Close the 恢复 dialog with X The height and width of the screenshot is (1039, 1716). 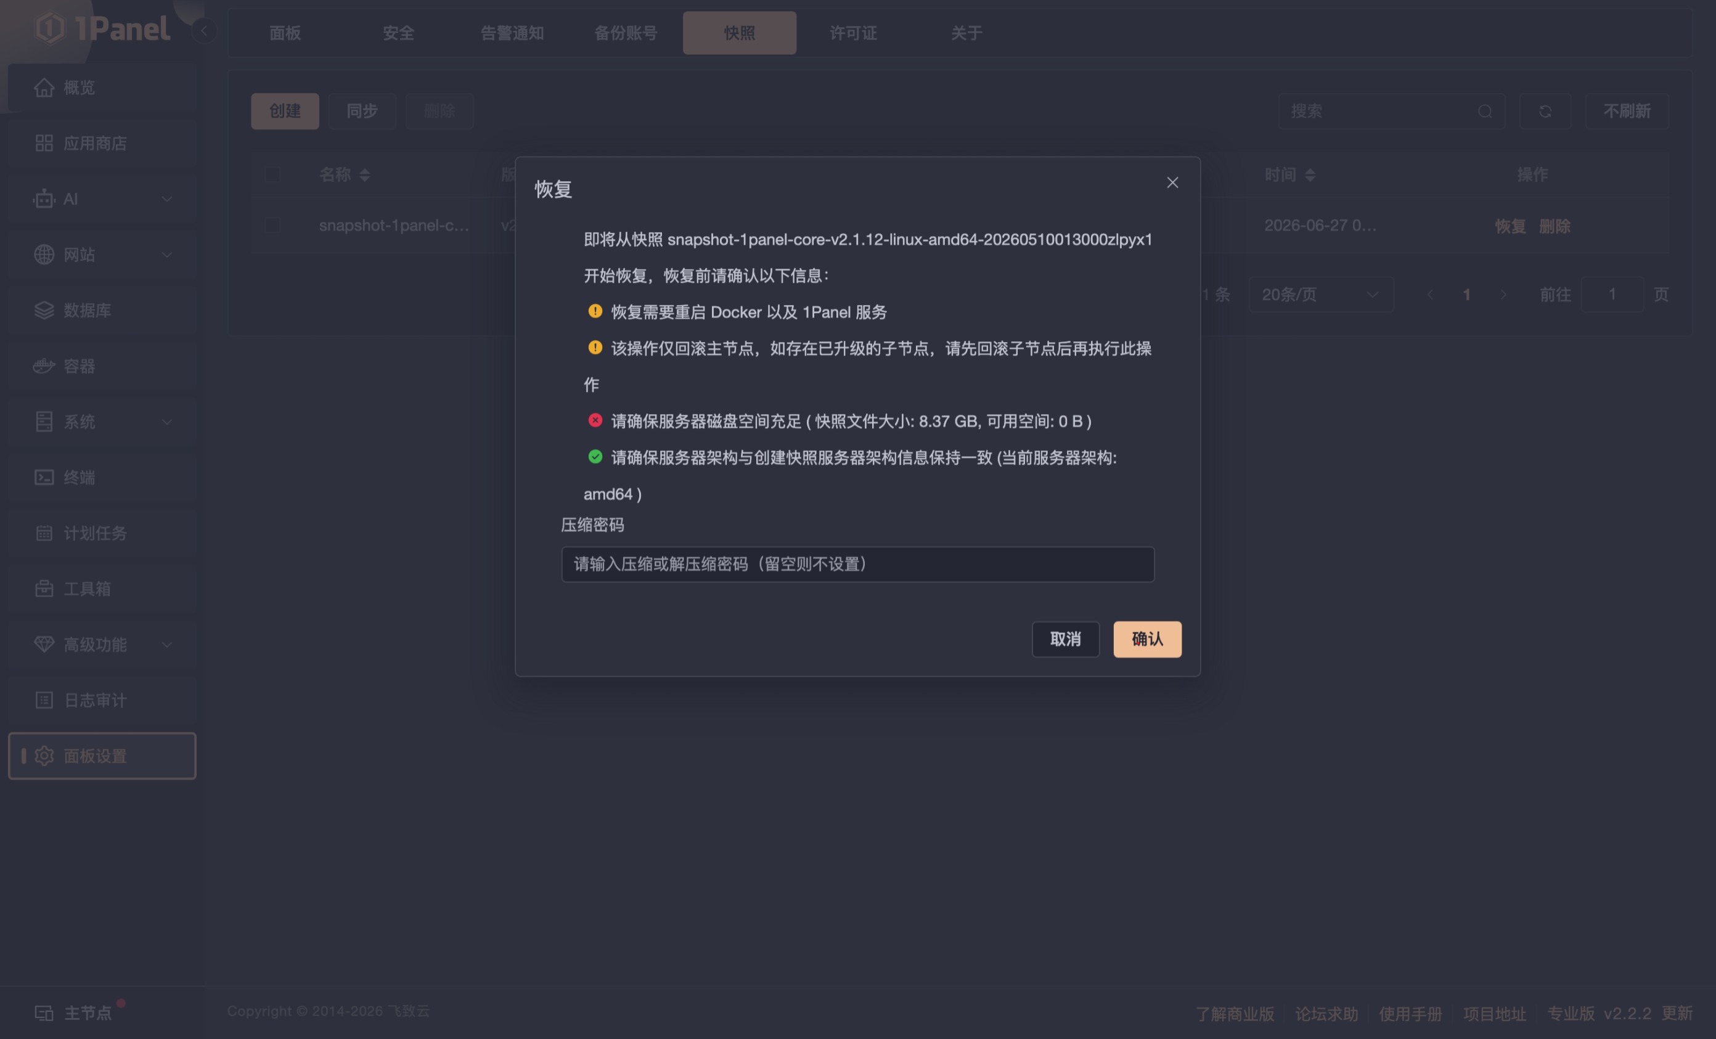[1173, 182]
